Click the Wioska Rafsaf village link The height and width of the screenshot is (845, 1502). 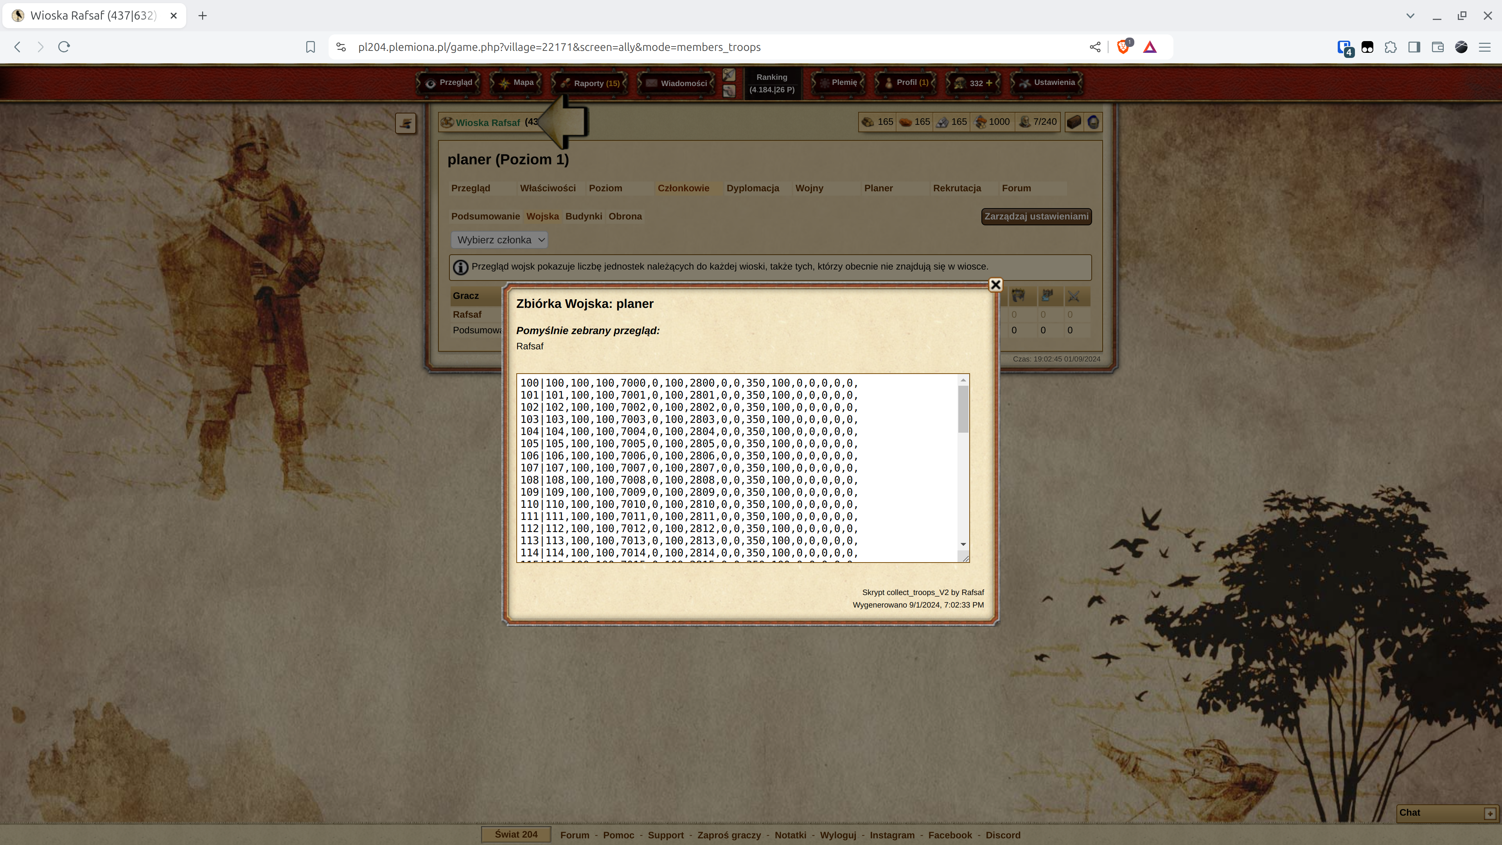(x=487, y=122)
